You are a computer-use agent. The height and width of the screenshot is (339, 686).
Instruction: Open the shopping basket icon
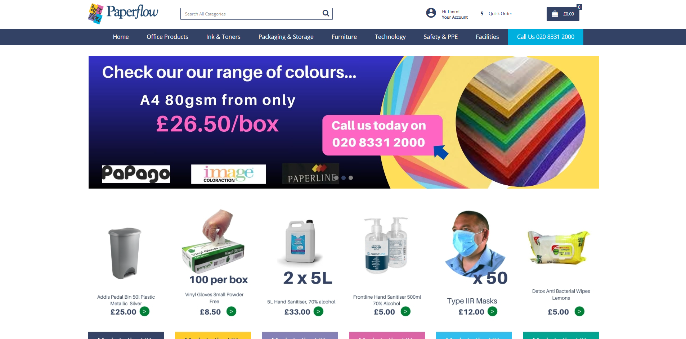pyautogui.click(x=555, y=14)
